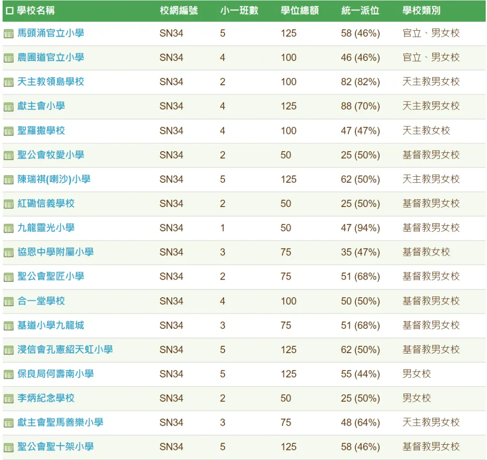This screenshot has height=460, width=487.
Task: Open the 九龍靈光小學 school link
Action: pyautogui.click(x=46, y=228)
